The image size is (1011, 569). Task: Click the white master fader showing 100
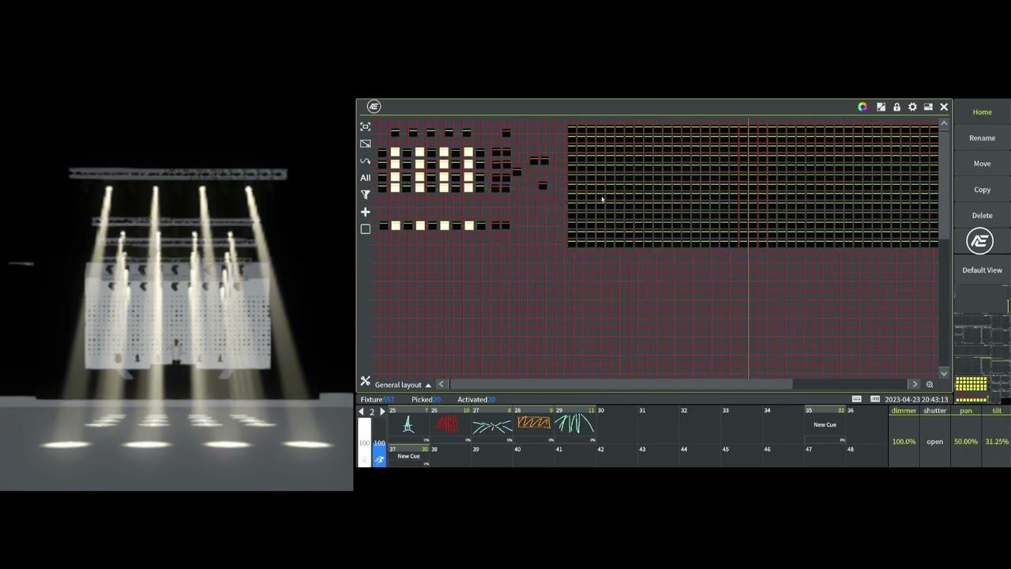pyautogui.click(x=364, y=443)
